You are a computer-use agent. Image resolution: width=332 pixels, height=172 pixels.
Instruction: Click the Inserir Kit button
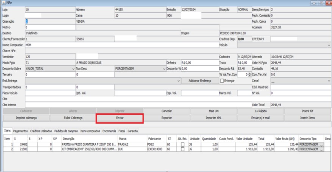coord(307,111)
